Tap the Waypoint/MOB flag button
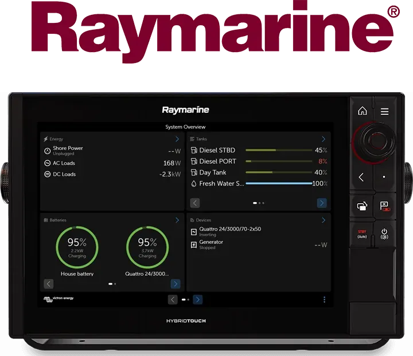This screenshot has height=356, width=413. click(x=385, y=206)
